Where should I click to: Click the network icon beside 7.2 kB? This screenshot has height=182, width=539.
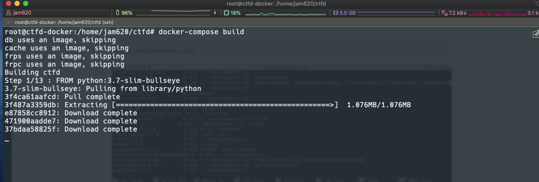(444, 13)
